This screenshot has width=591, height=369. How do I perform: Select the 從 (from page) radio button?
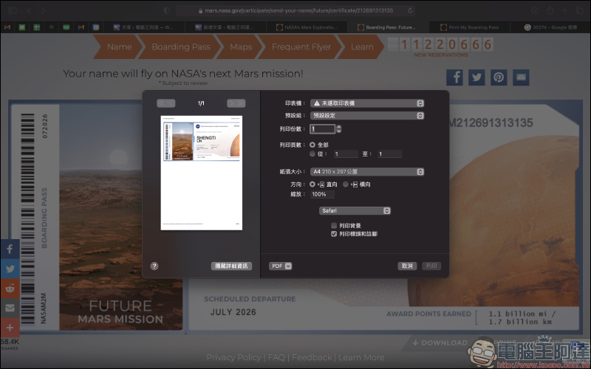(312, 154)
